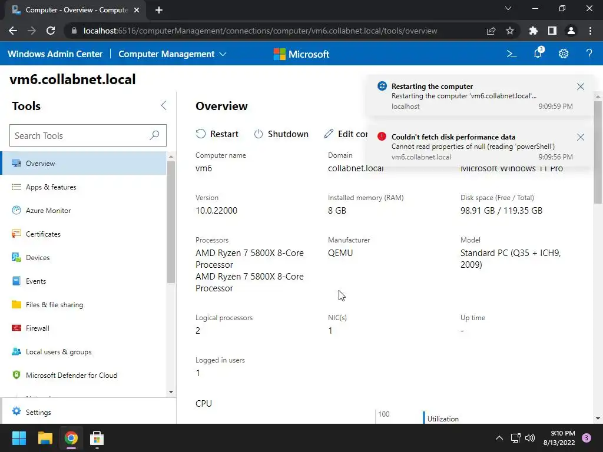
Task: Open Firewall tool
Action: pyautogui.click(x=84, y=328)
